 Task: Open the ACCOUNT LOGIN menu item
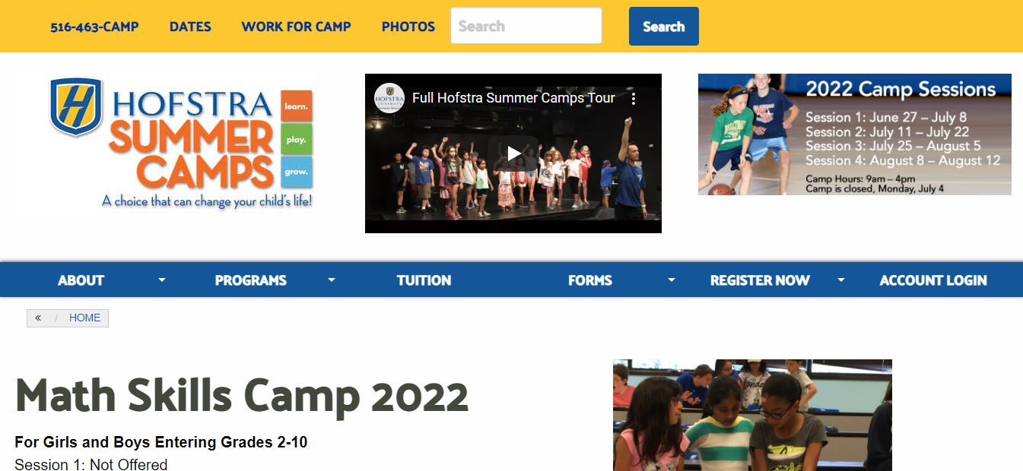tap(933, 280)
